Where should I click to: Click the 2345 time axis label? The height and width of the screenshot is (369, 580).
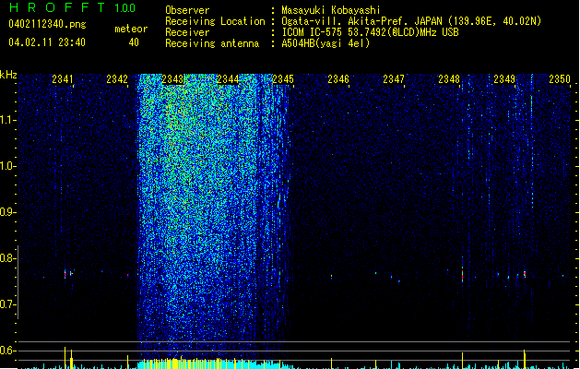tap(283, 79)
